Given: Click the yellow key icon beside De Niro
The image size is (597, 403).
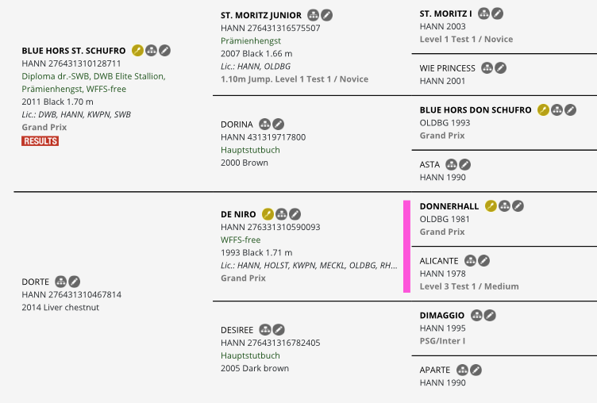Looking at the screenshot, I should coord(268,214).
